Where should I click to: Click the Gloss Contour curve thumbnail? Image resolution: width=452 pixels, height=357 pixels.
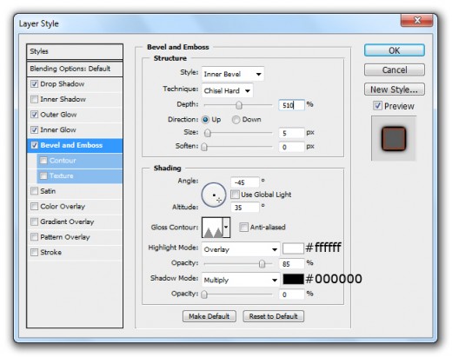click(x=212, y=228)
